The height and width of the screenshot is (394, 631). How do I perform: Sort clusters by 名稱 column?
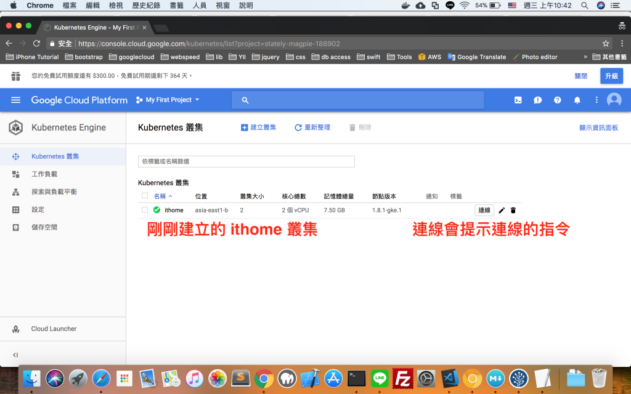click(163, 196)
